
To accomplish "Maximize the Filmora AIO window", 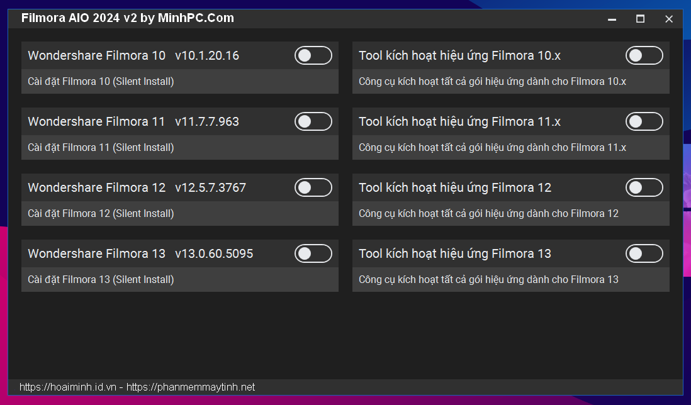I will 640,19.
